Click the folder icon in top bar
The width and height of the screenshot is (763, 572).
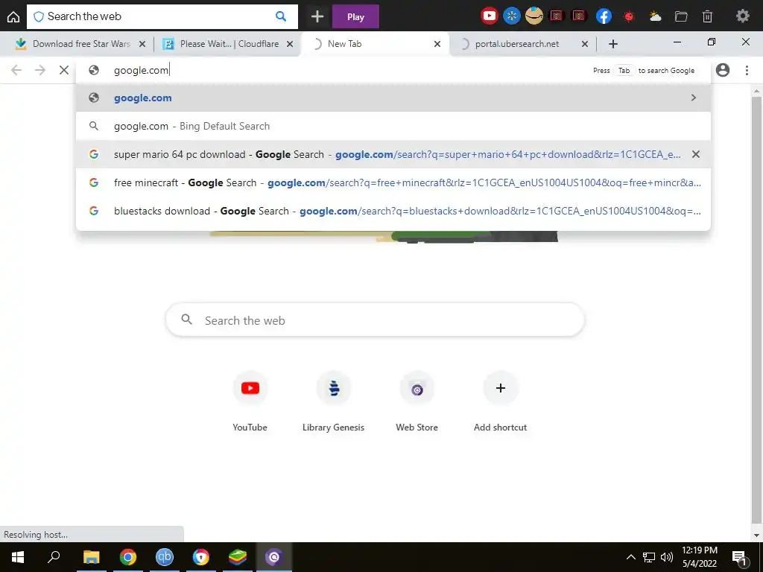click(x=681, y=16)
